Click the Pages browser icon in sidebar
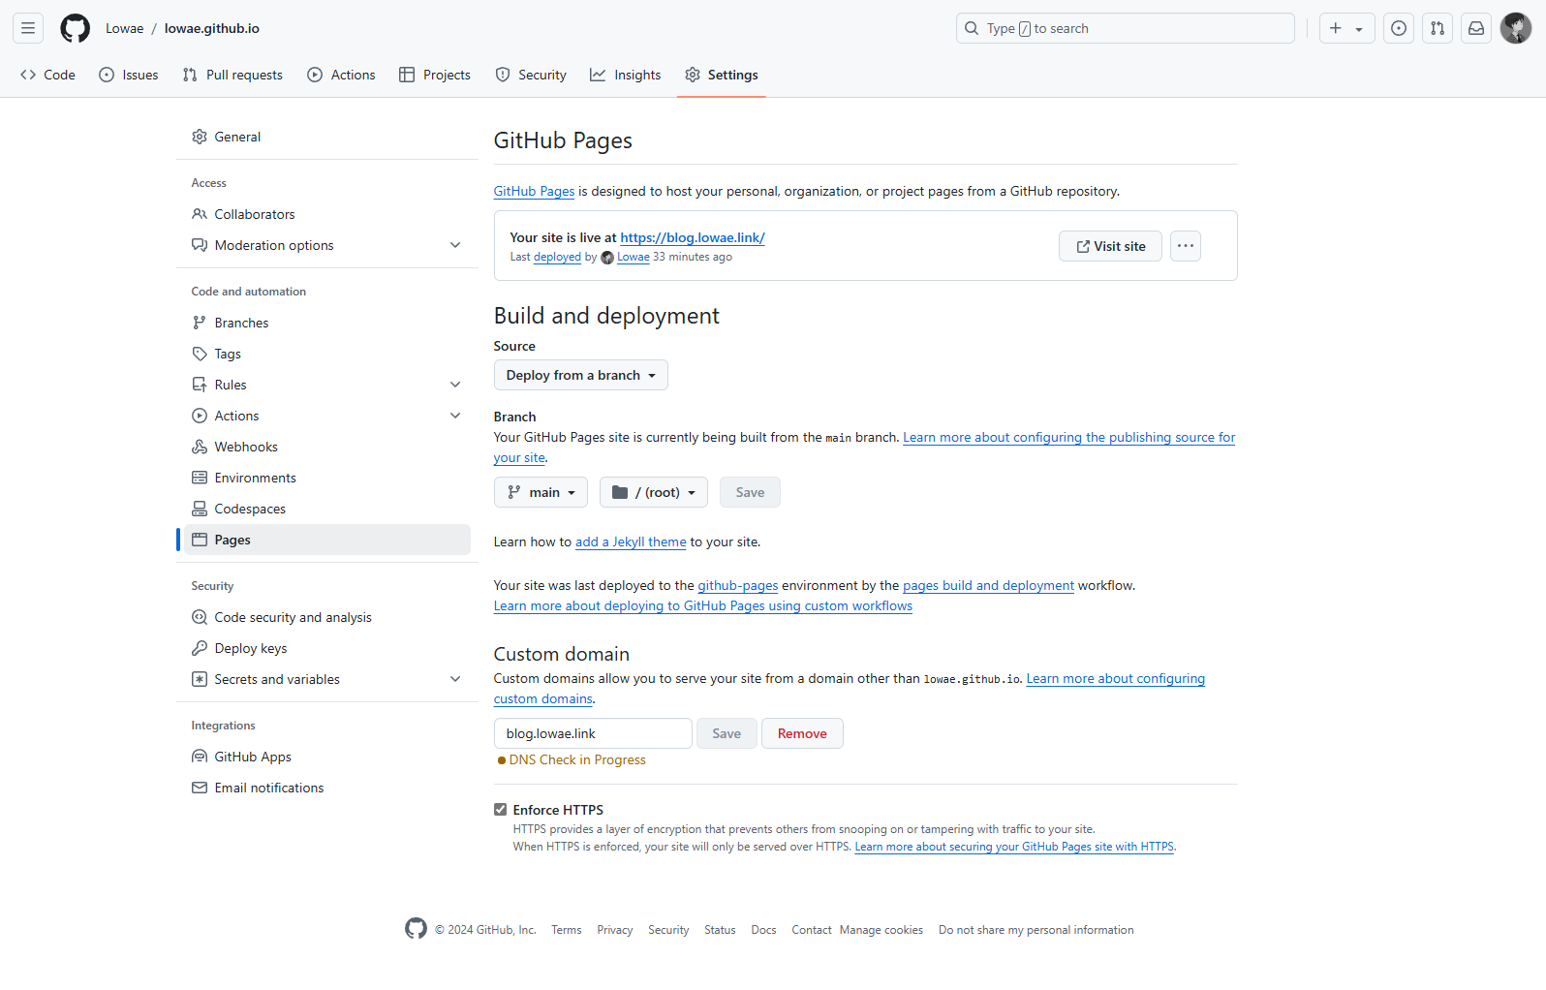 200,540
